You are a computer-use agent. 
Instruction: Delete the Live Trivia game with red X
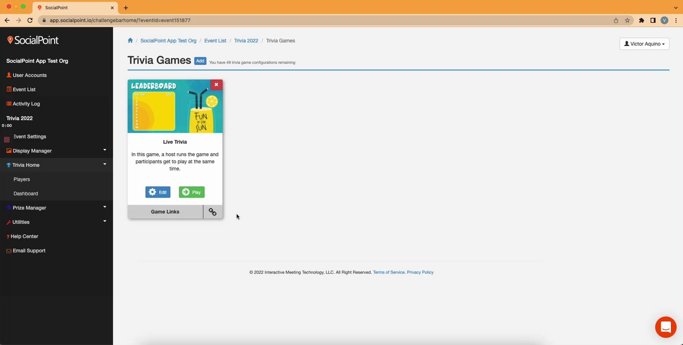tap(216, 85)
